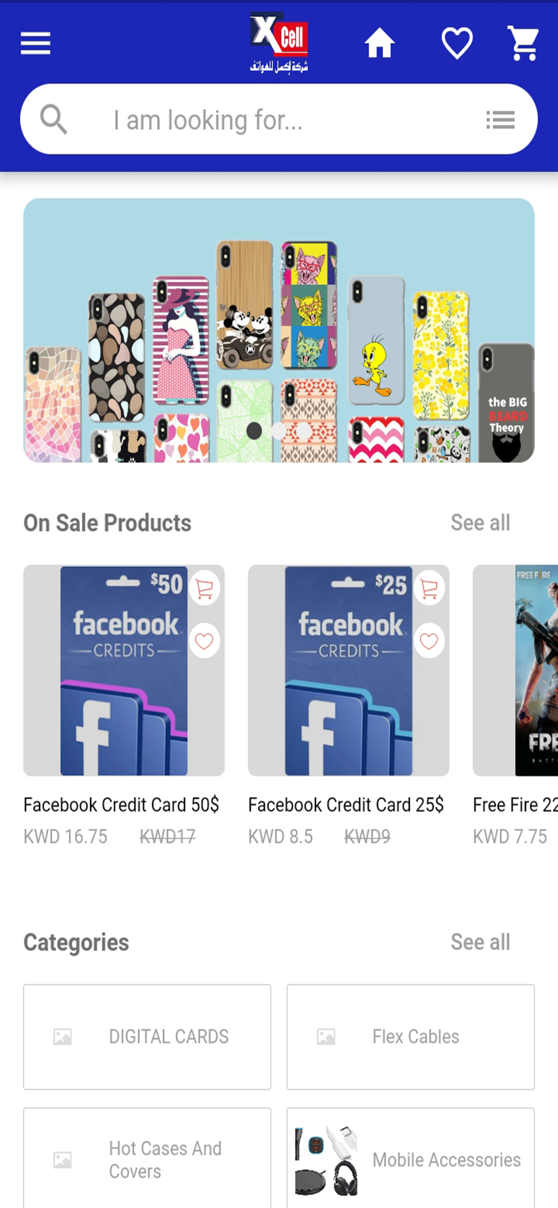Screen dimensions: 558x1208
Task: Open the Free Fire product thumbnail
Action: 515,671
